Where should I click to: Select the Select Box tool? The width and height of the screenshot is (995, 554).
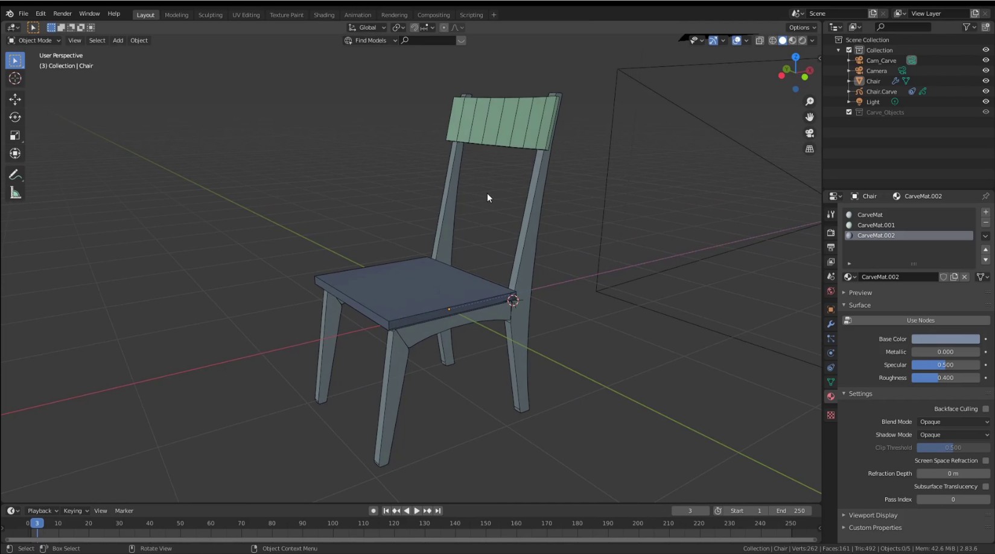pyautogui.click(x=15, y=60)
